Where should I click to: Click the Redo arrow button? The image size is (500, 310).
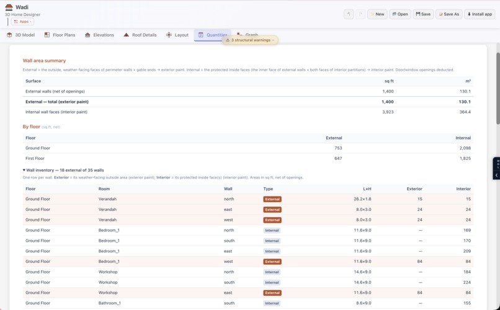click(360, 14)
